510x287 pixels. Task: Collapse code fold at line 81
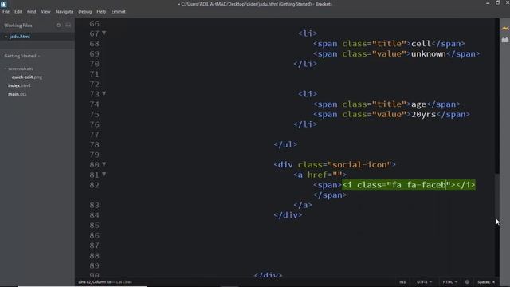(104, 175)
